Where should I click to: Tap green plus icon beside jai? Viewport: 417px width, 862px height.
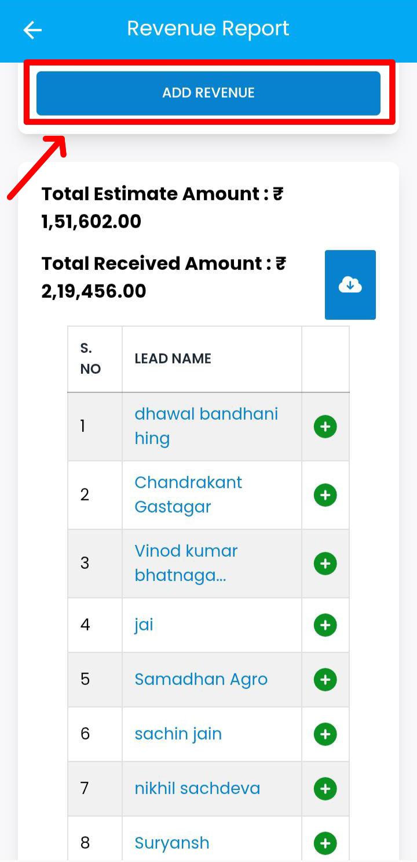(325, 625)
